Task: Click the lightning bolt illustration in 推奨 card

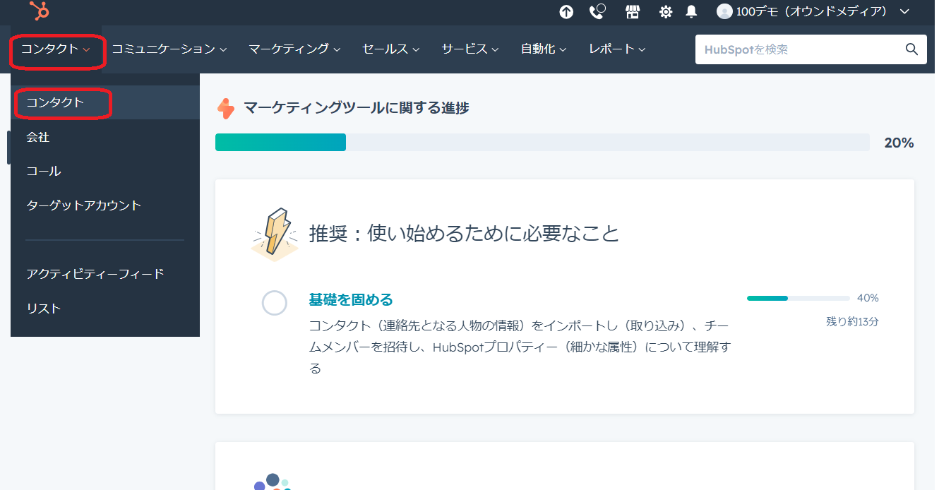Action: (275, 234)
